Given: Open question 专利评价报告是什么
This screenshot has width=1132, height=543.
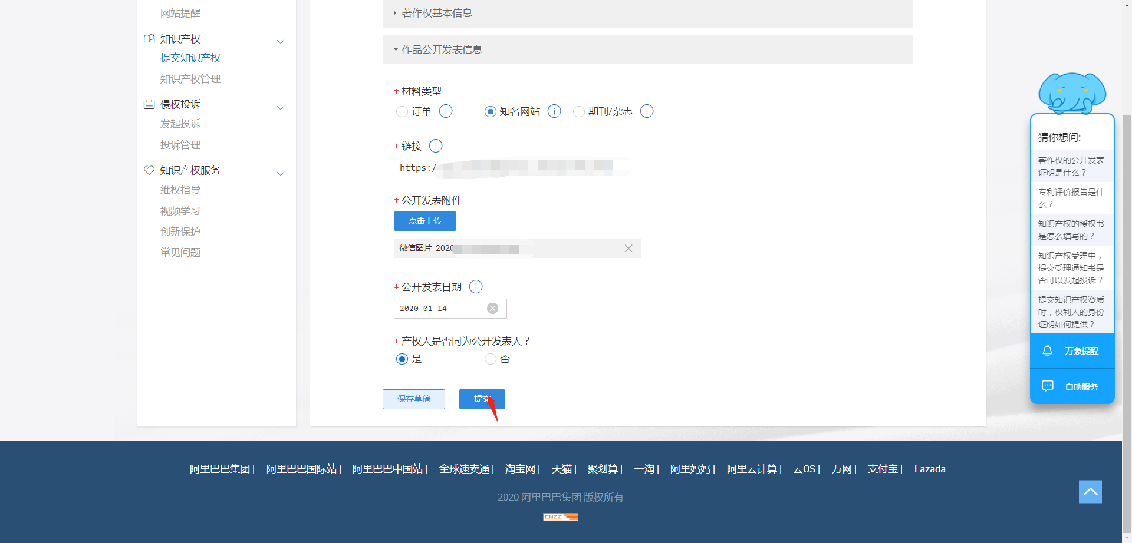Looking at the screenshot, I should click(x=1072, y=198).
